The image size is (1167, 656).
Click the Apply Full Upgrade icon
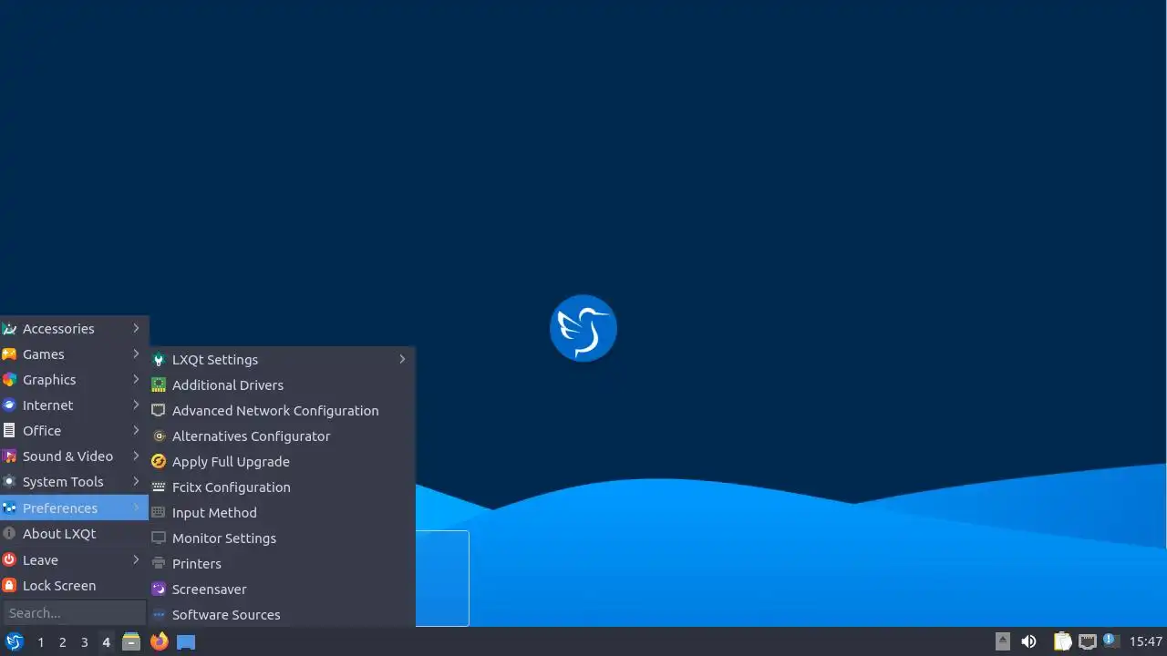point(159,462)
